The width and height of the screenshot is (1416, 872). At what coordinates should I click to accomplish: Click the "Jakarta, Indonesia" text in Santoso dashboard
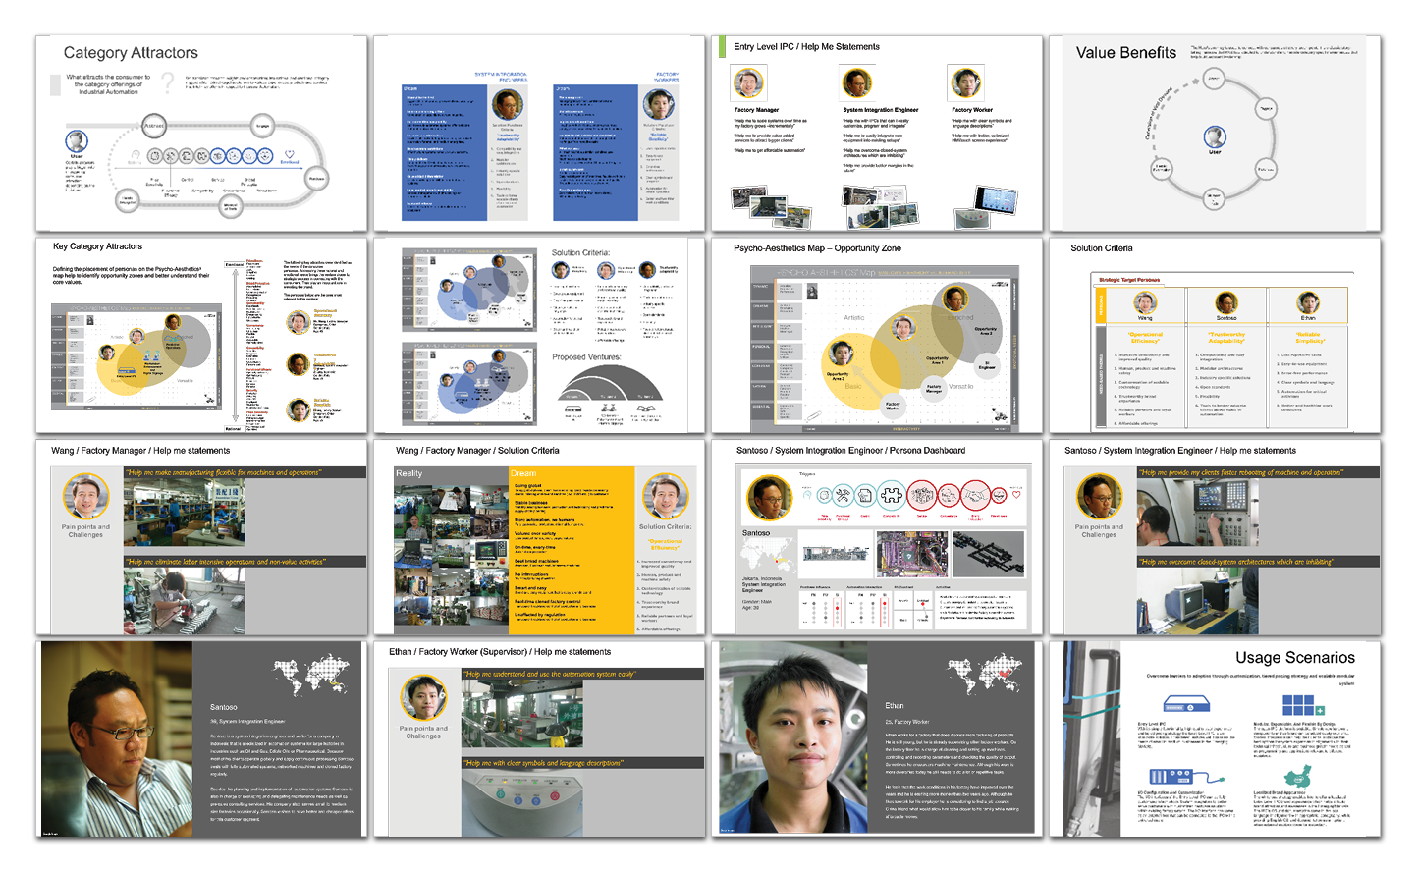764,579
